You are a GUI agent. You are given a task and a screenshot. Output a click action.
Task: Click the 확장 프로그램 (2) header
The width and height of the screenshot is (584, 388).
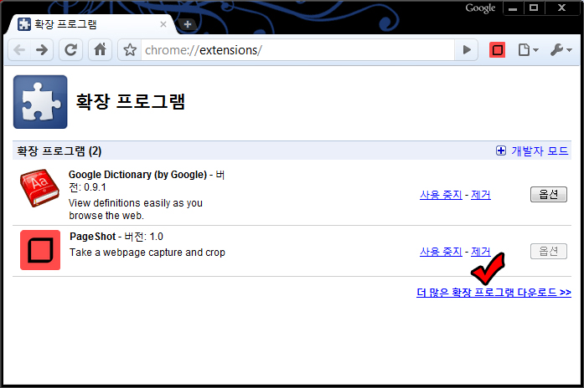pos(59,151)
